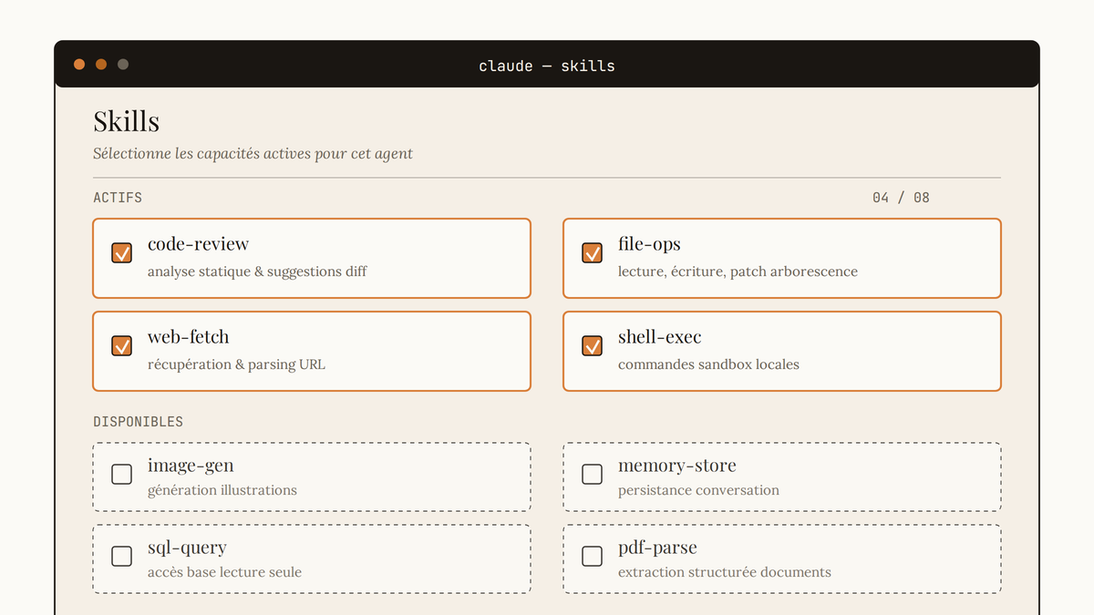Screen dimensions: 1094x615
Task: Select the file-ops card description text
Action: pos(738,272)
